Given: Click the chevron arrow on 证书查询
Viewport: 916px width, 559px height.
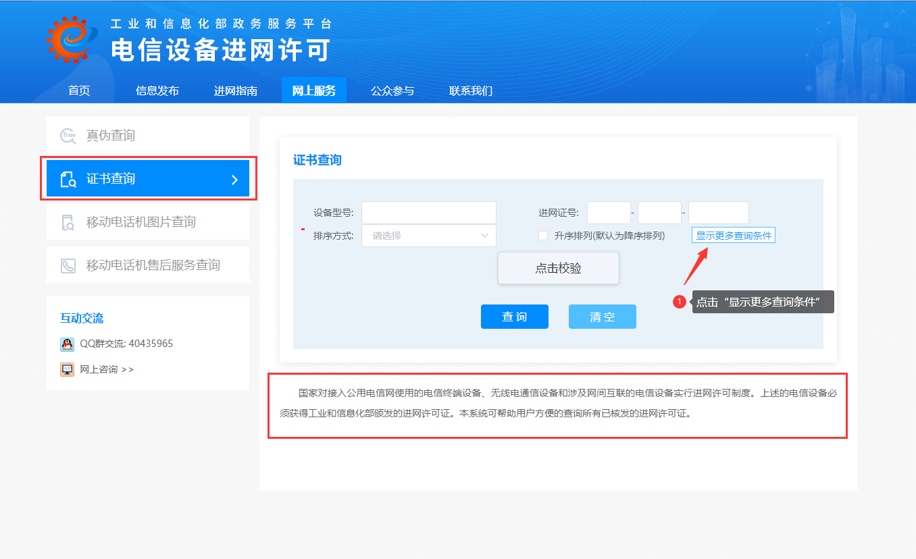Looking at the screenshot, I should pos(234,180).
